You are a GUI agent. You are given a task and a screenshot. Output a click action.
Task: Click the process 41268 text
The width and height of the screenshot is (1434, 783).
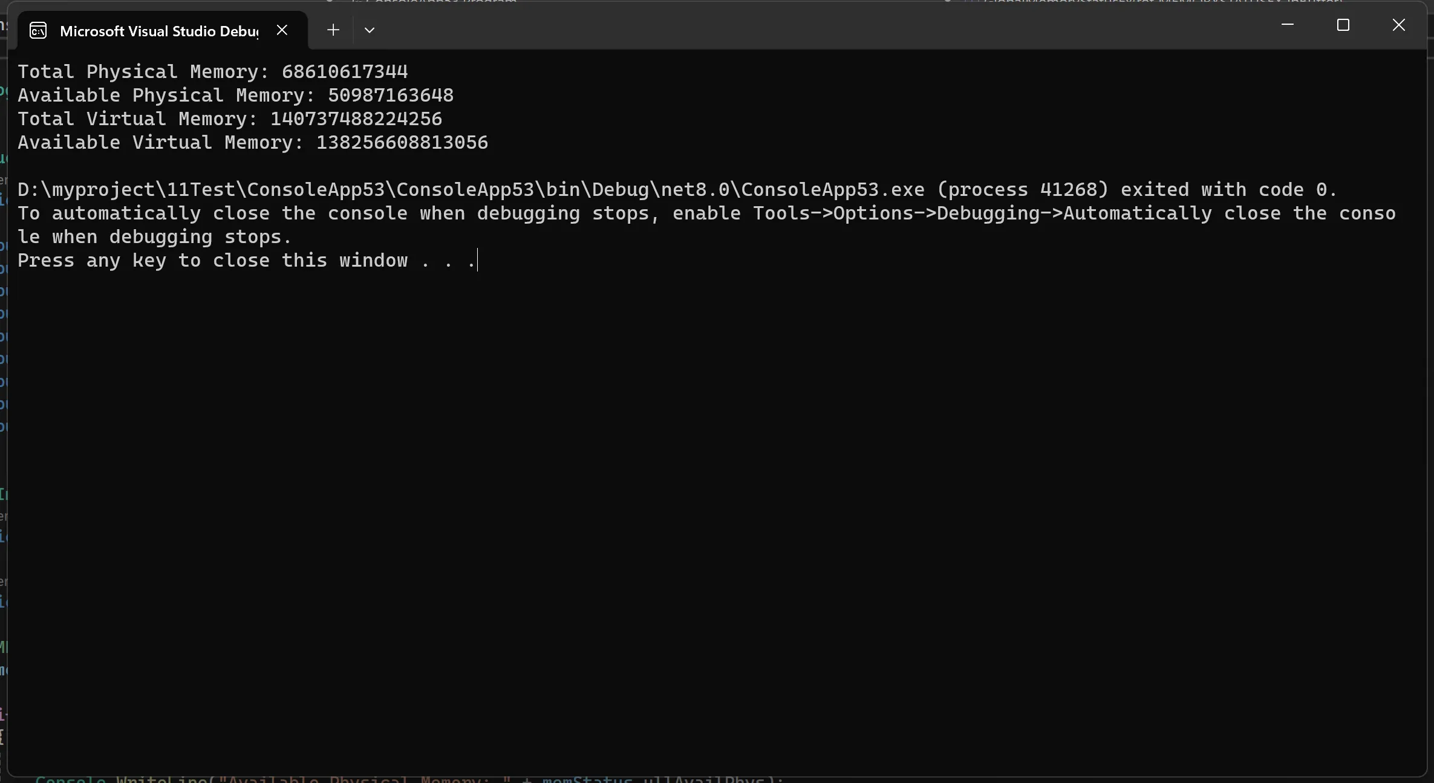coord(1023,189)
